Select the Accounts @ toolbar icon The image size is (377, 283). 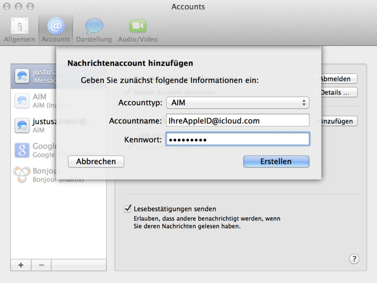56,30
